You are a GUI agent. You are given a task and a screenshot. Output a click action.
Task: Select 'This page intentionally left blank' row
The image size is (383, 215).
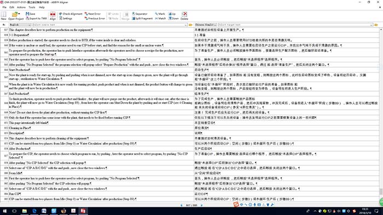point(101,123)
